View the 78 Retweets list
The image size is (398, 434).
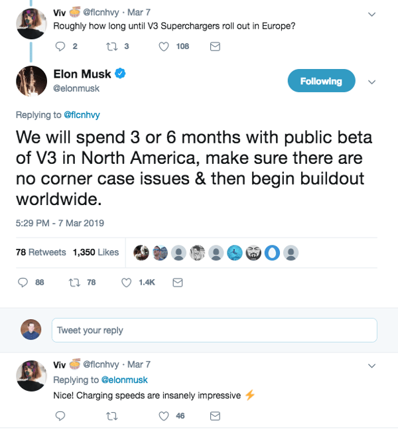40,252
